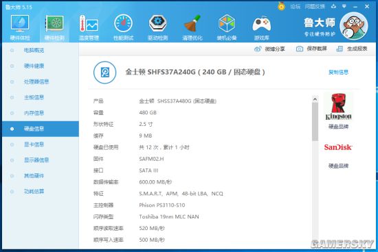Open 驱动检测 driver detection icon

click(x=157, y=27)
